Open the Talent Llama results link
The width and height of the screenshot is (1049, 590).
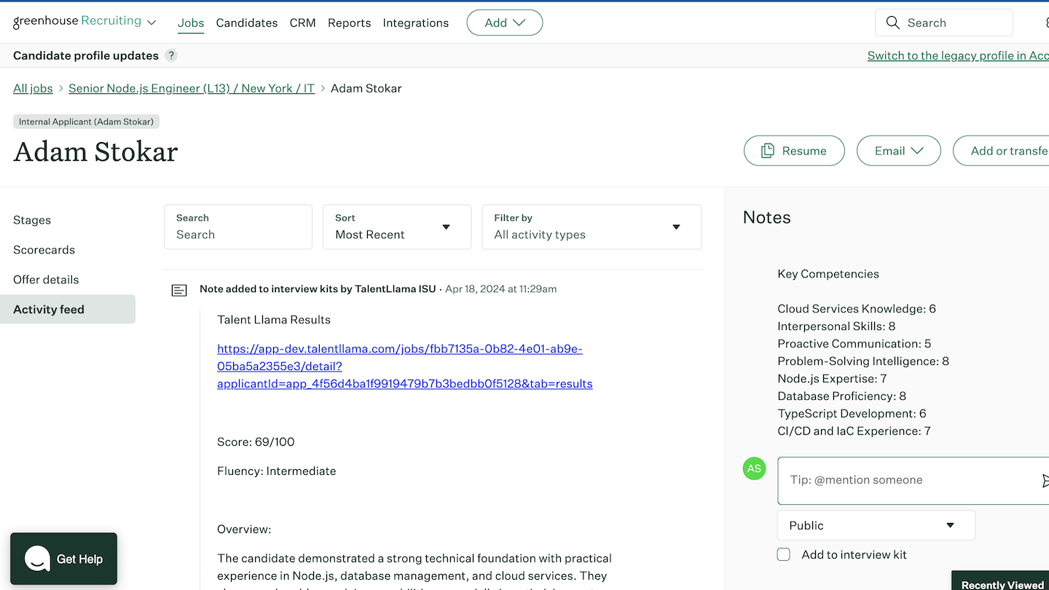tap(404, 366)
